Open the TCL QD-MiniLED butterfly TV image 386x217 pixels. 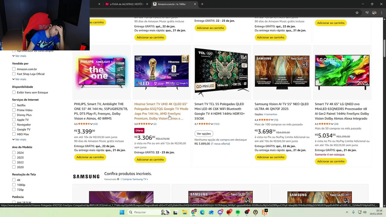pos(222,72)
